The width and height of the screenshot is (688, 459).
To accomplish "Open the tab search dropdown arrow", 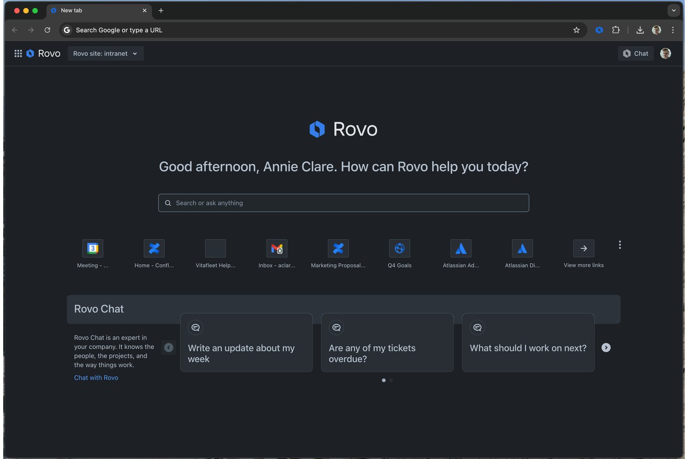I will point(674,10).
